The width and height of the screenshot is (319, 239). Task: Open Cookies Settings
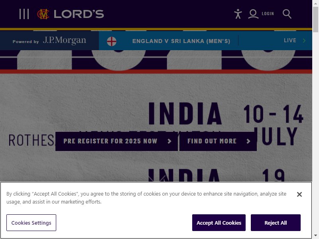[31, 223]
